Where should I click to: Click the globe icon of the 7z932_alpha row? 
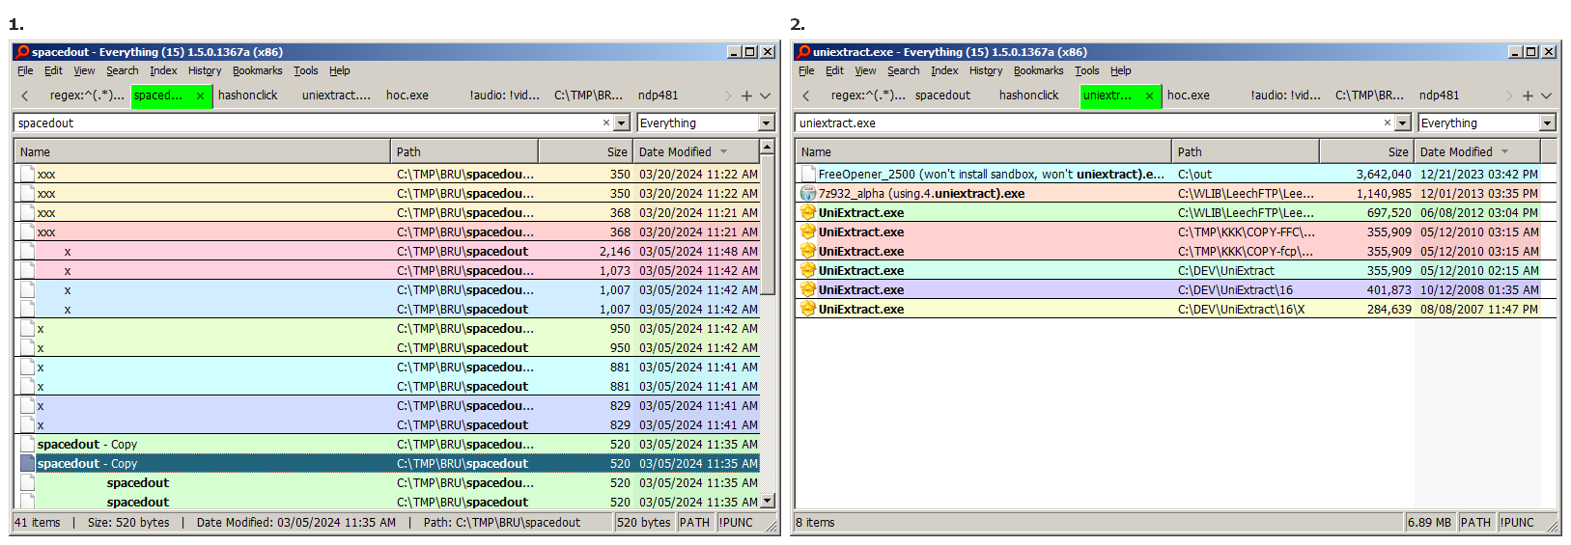coord(808,194)
